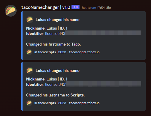Click the blurred license identifier in the lastname embed
The width and height of the screenshot is (151, 116).
[x=103, y=84]
